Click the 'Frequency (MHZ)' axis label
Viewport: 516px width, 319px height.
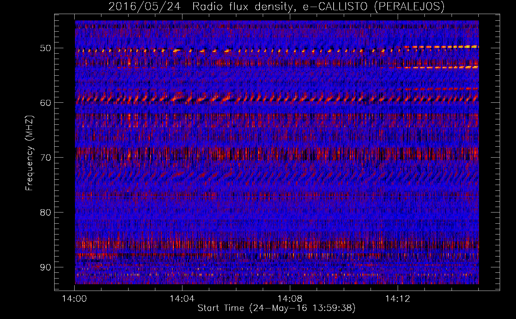tap(29, 153)
